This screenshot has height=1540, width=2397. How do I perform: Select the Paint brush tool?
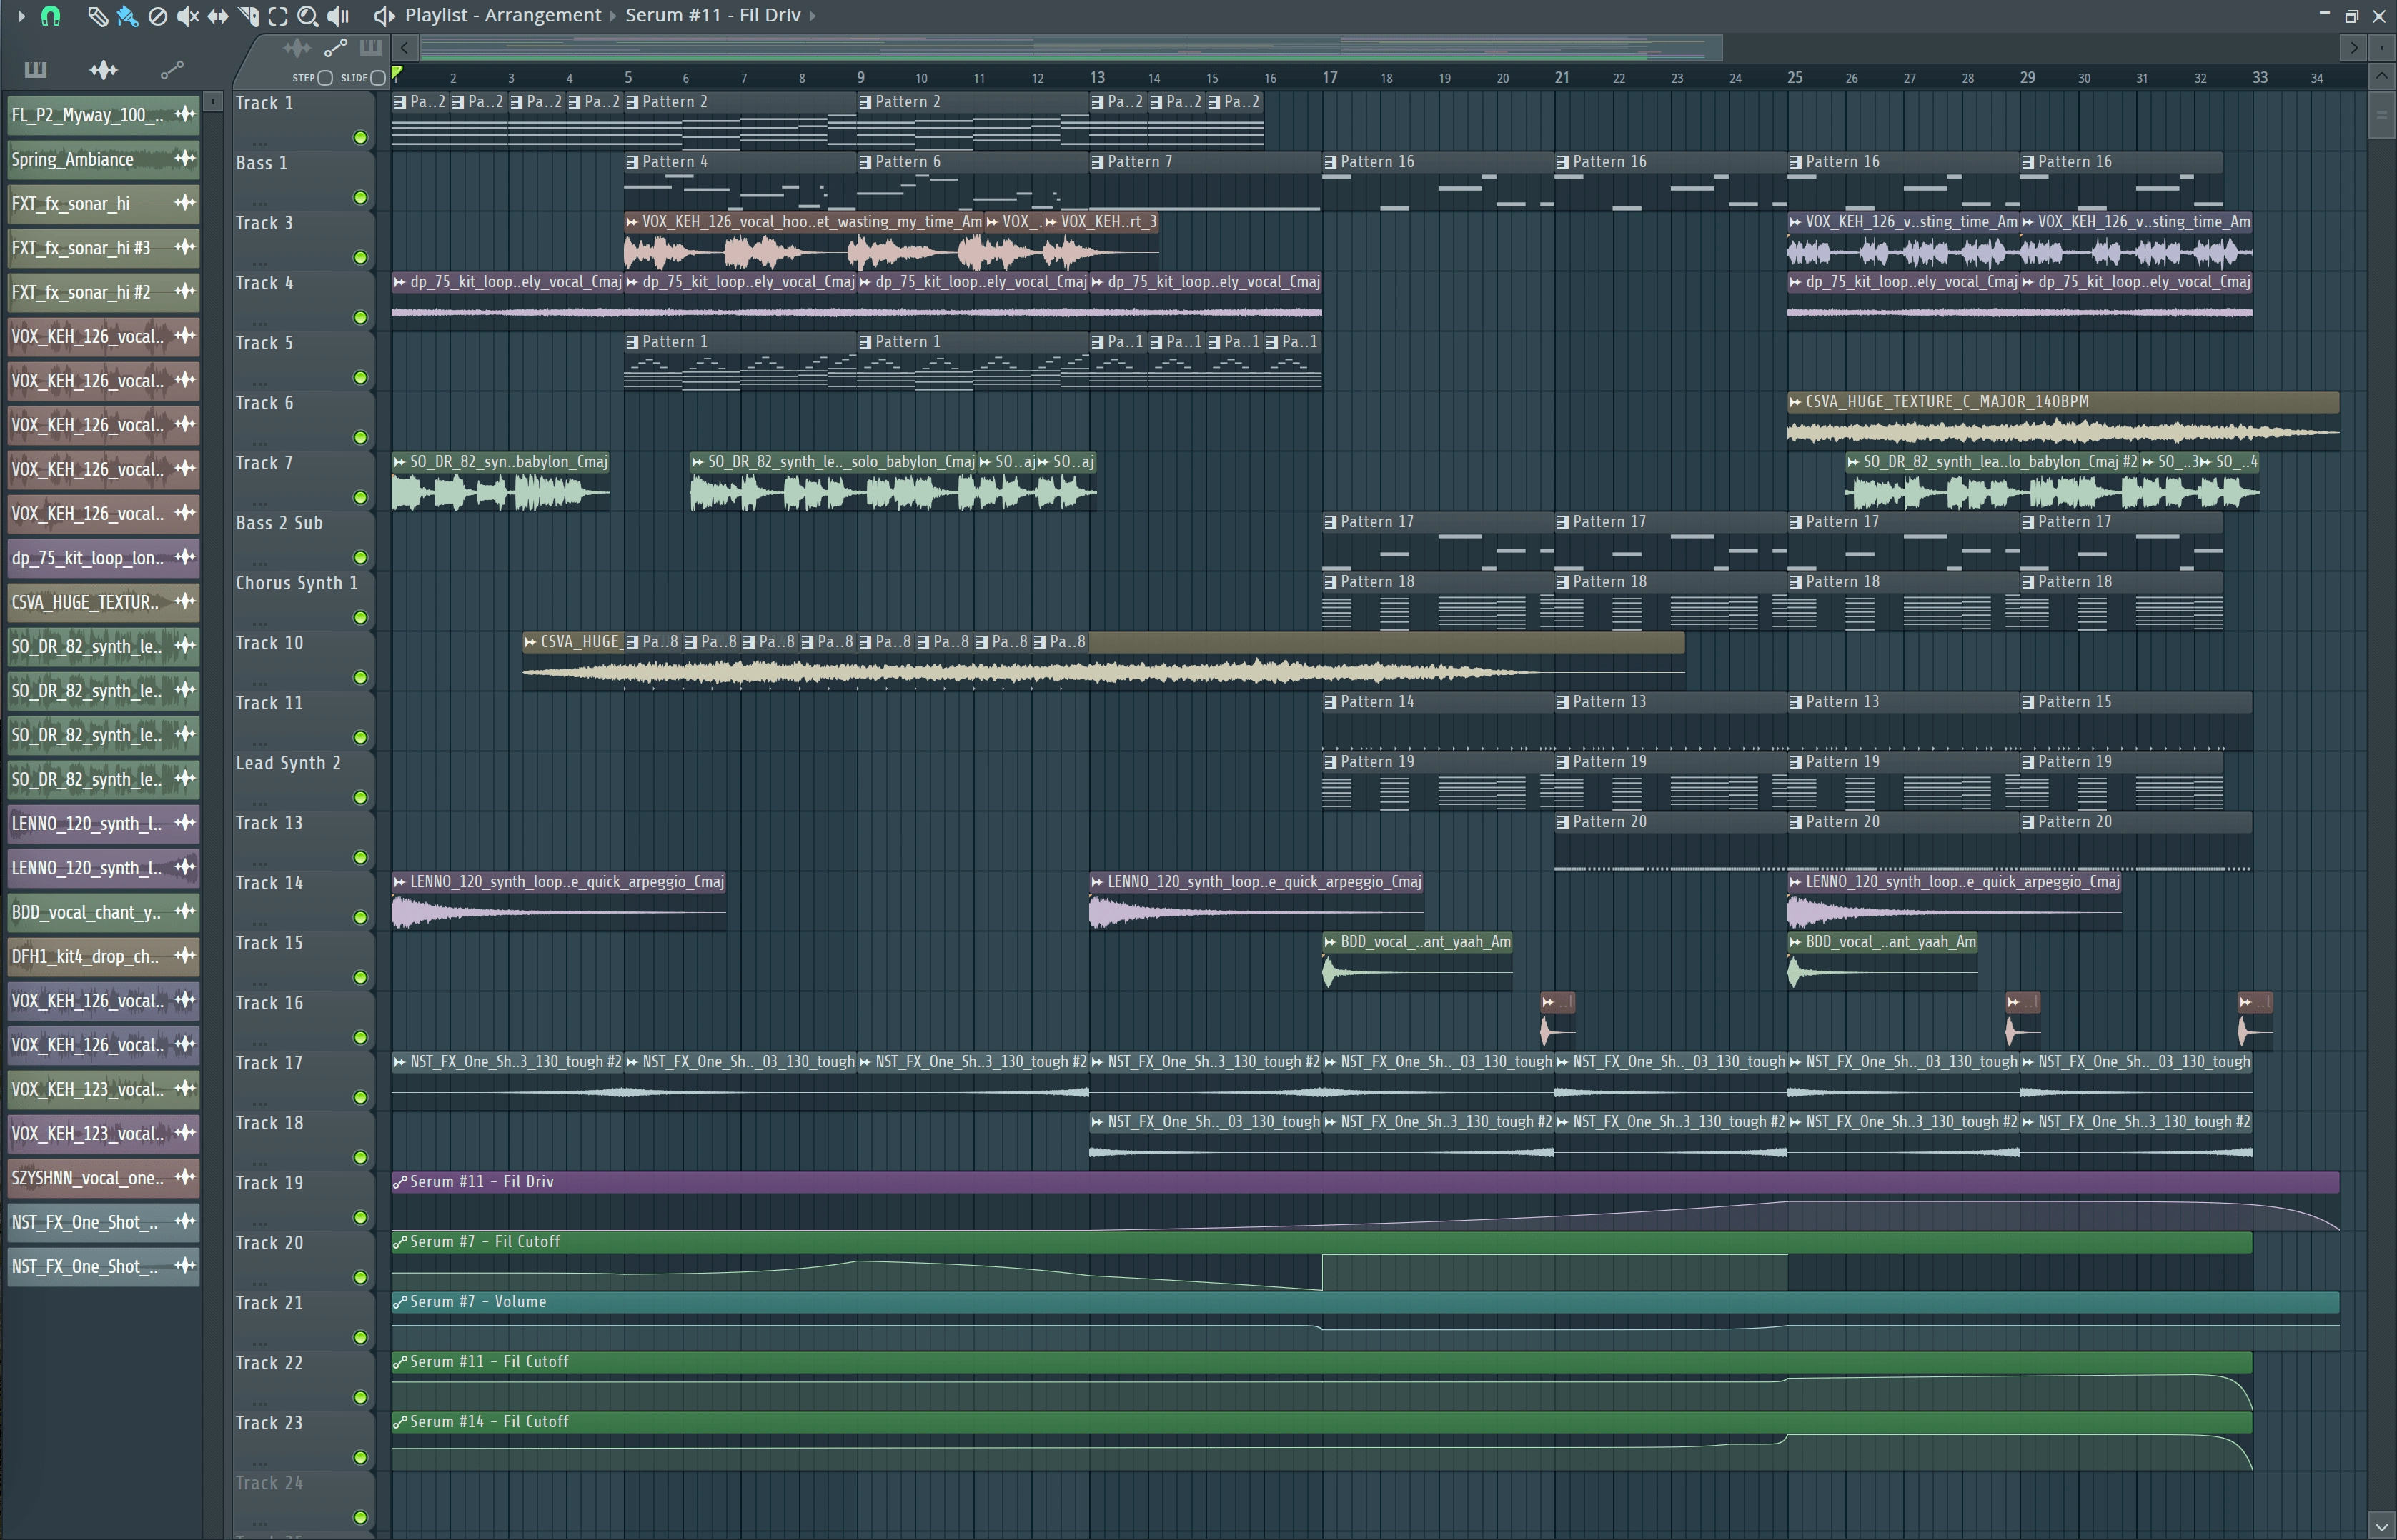[x=127, y=16]
